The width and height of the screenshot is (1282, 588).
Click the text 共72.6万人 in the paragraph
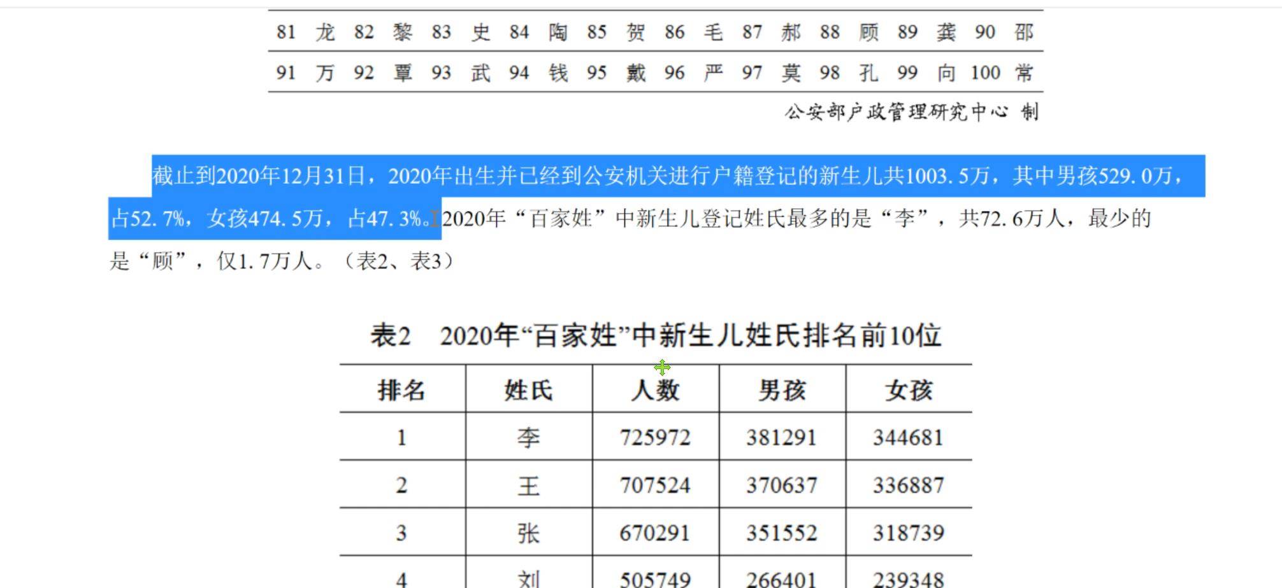tap(1012, 219)
